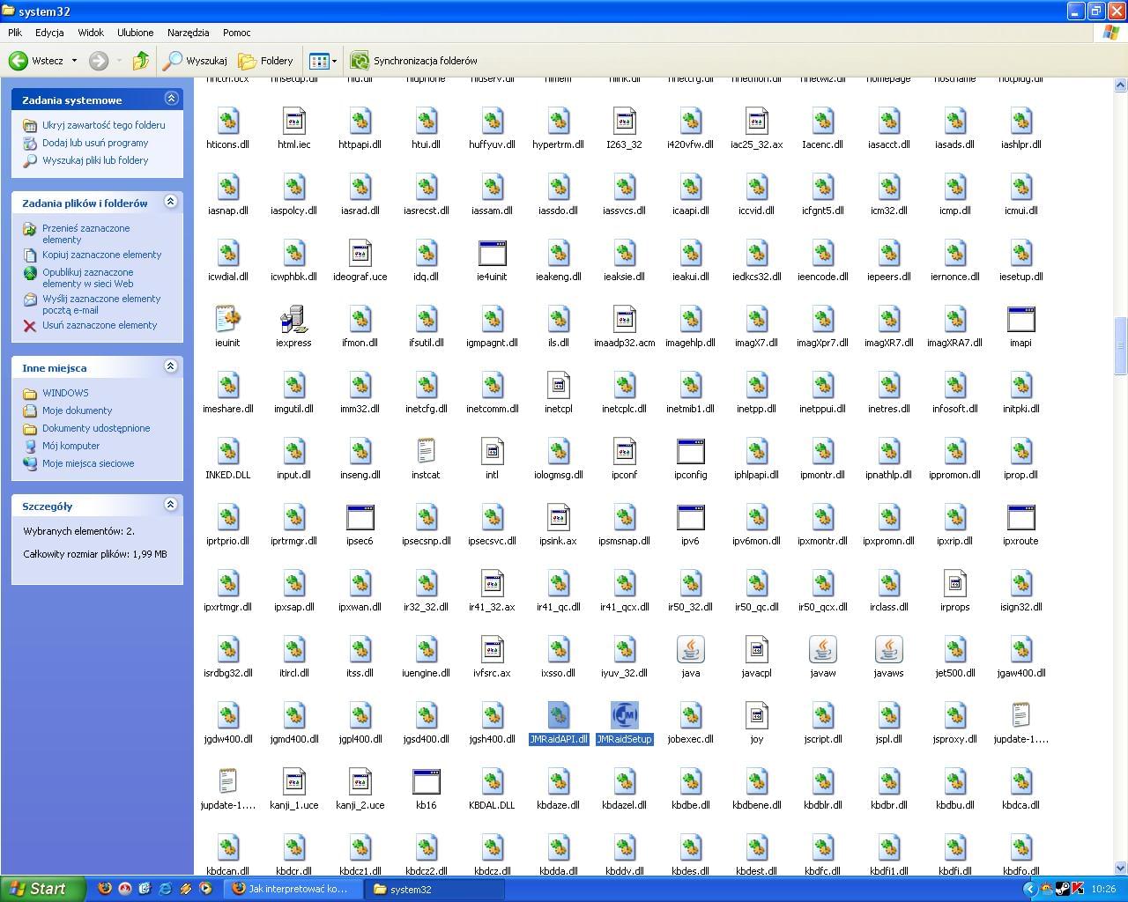The height and width of the screenshot is (902, 1128).
Task: Select the java executable icon
Action: point(690,650)
